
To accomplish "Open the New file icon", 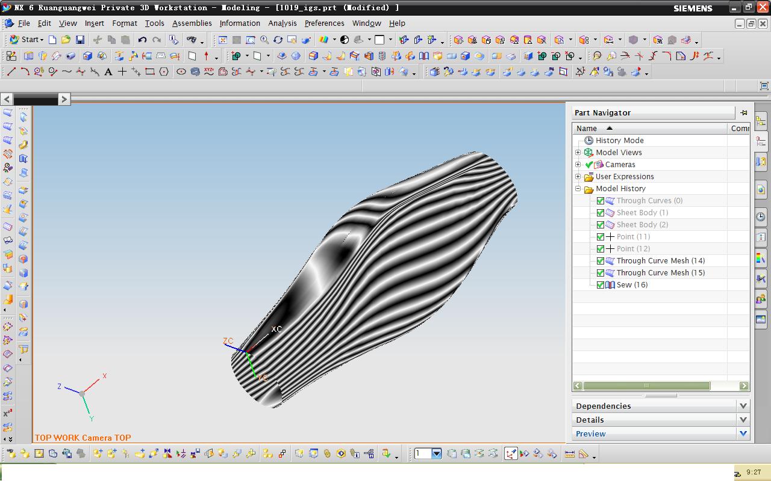I will tap(52, 40).
